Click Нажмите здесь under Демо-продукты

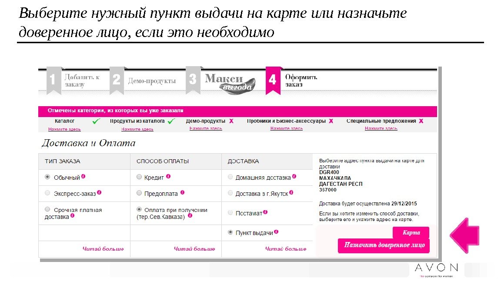point(205,128)
